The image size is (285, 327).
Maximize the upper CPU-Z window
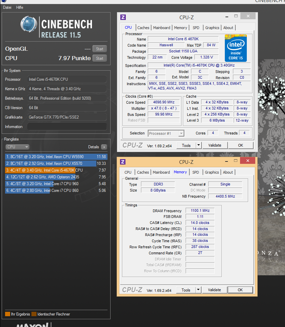point(236,16)
